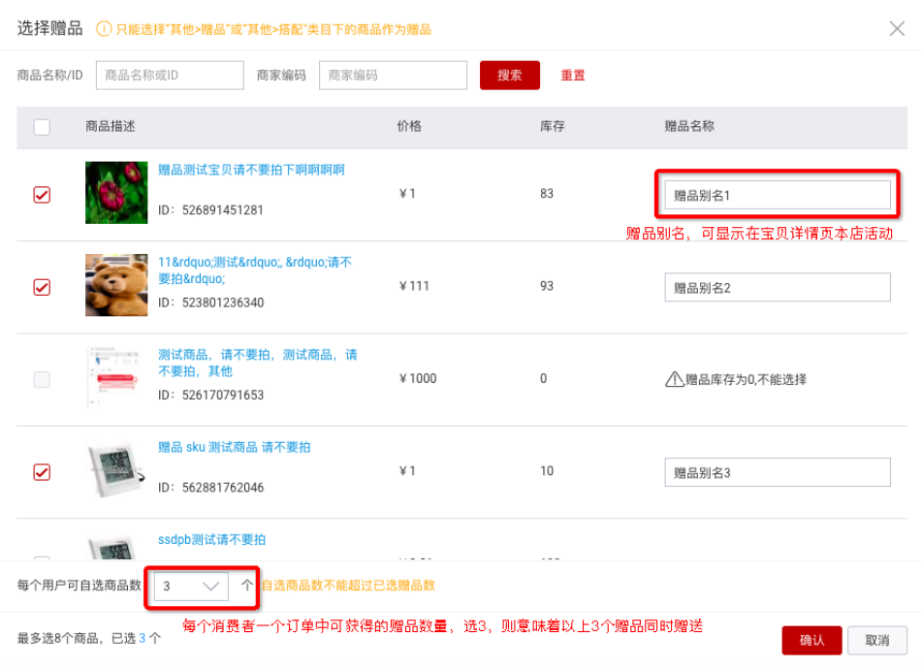922x668 pixels.
Task: Click the warning icon for zero-stock gift
Action: point(674,379)
